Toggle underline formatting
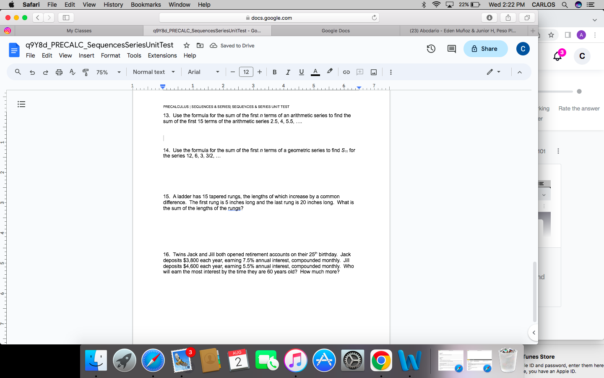Image resolution: width=604 pixels, height=378 pixels. pyautogui.click(x=301, y=72)
